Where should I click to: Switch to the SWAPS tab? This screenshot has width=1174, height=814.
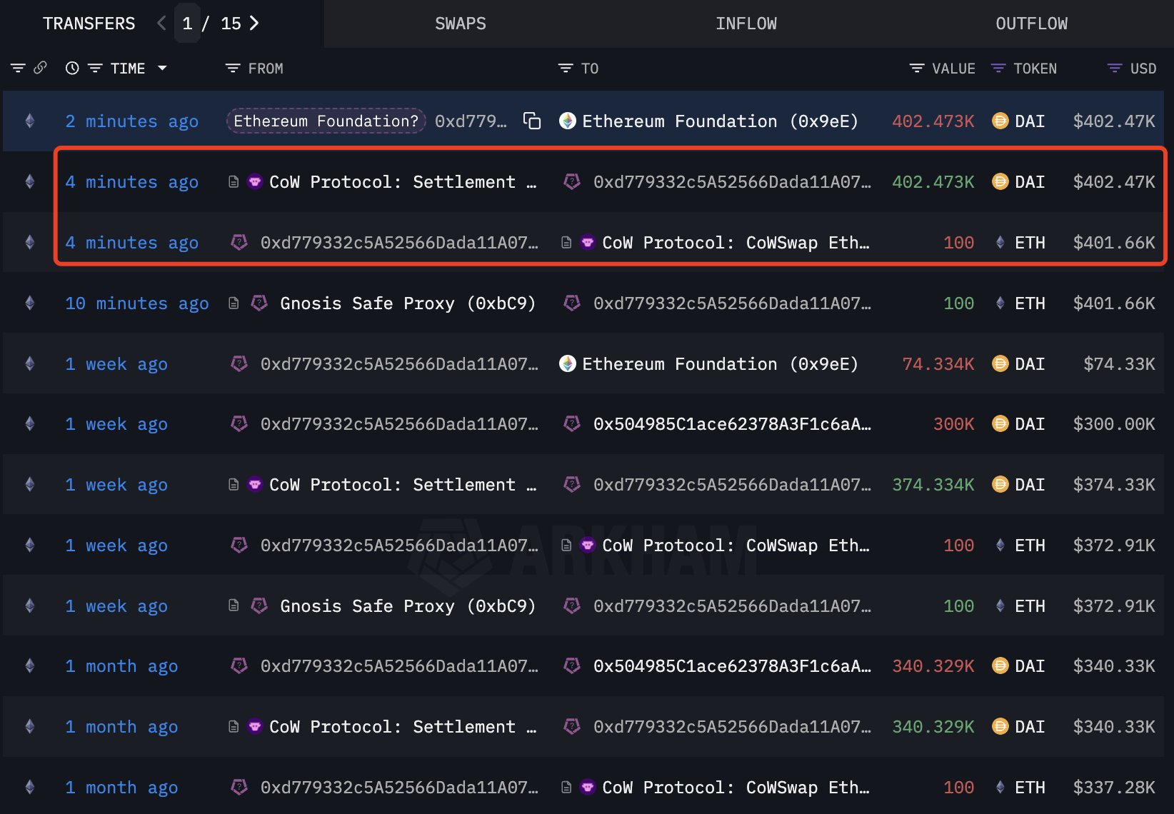click(x=460, y=24)
